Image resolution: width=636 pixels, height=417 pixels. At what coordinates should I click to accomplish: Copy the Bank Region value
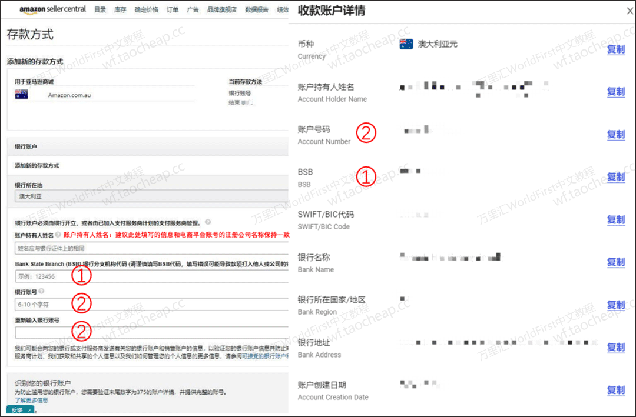tap(616, 305)
